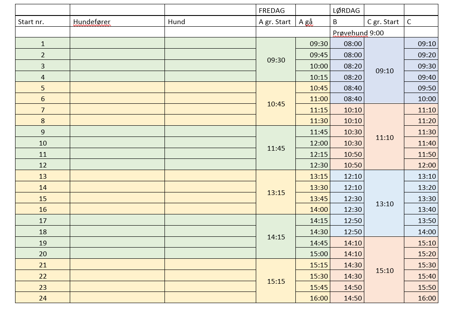Select the Hundefører cell in row 24
The width and height of the screenshot is (453, 310).
coord(117,298)
